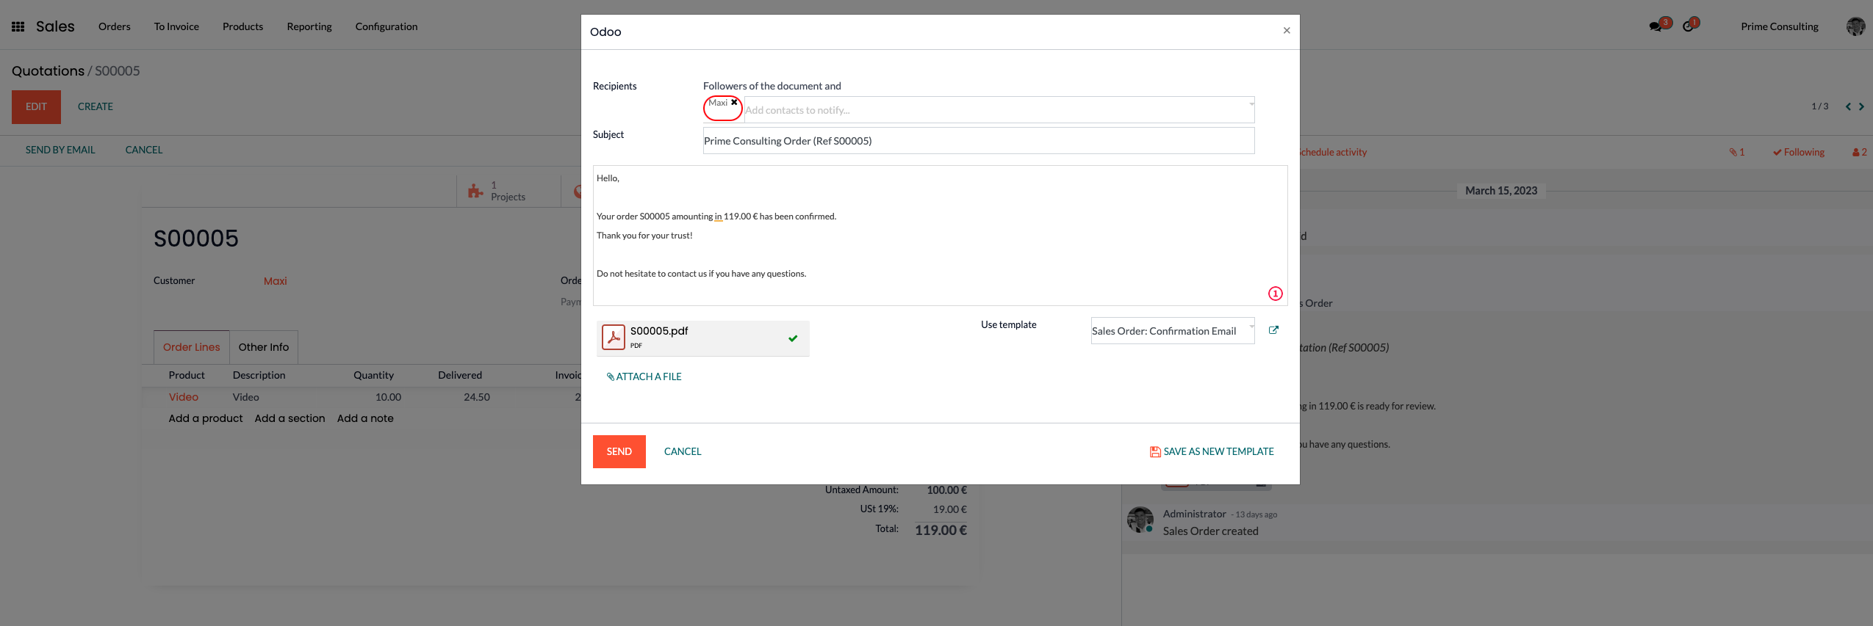The width and height of the screenshot is (1873, 626).
Task: Click the USt 19% value 19.00 €
Action: coord(950,509)
